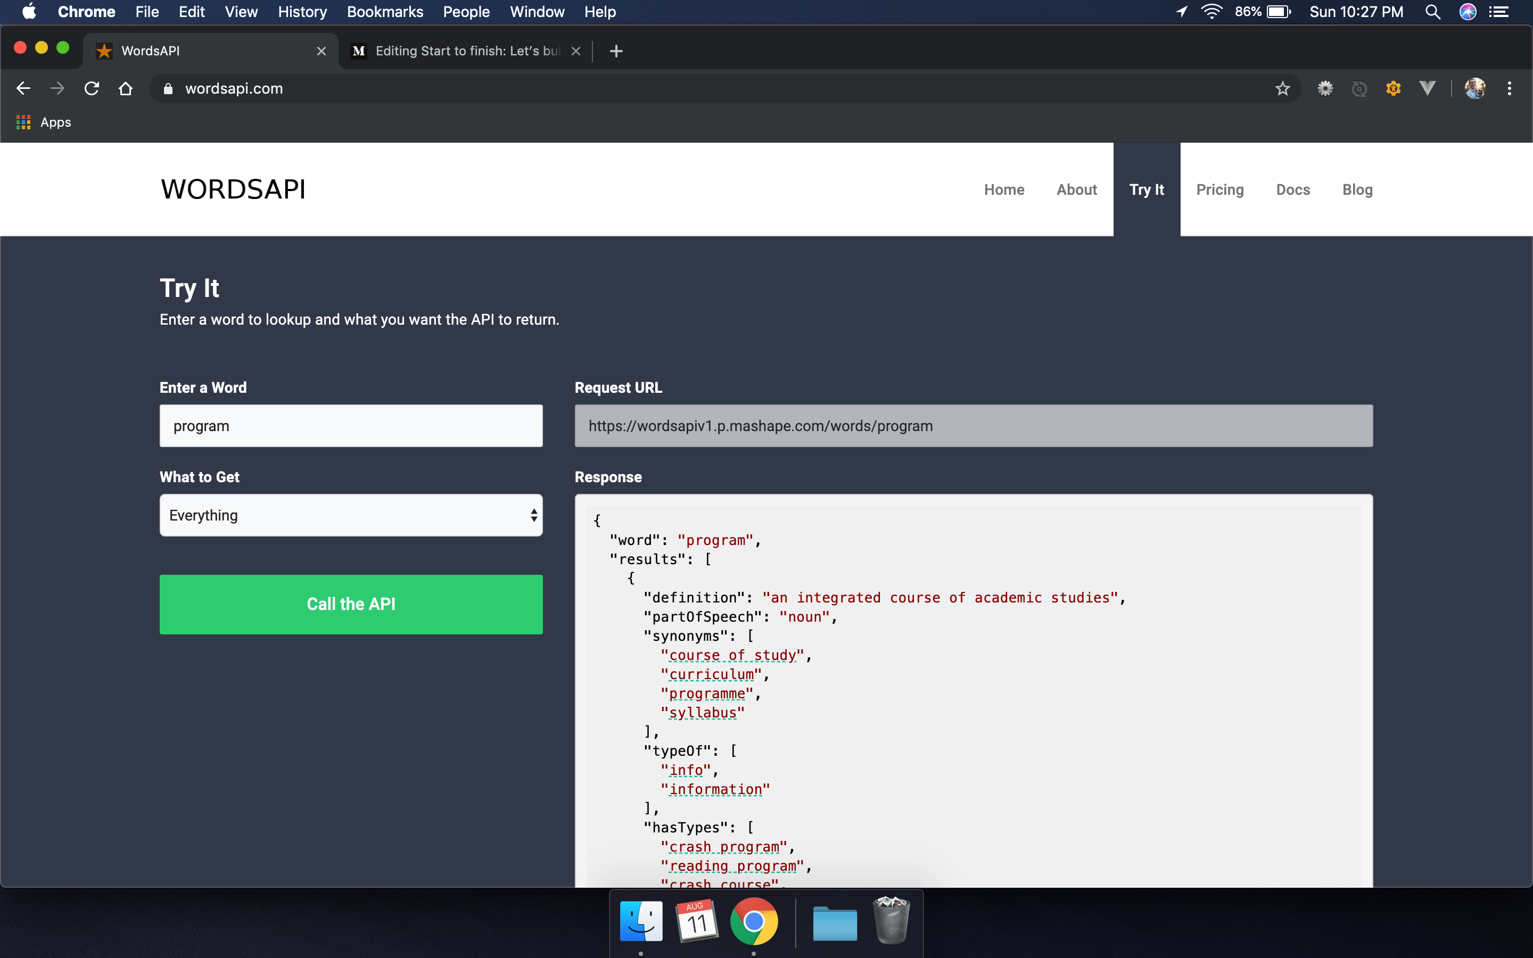This screenshot has height=958, width=1533.
Task: Open Notification Center list icon
Action: [x=1499, y=11]
